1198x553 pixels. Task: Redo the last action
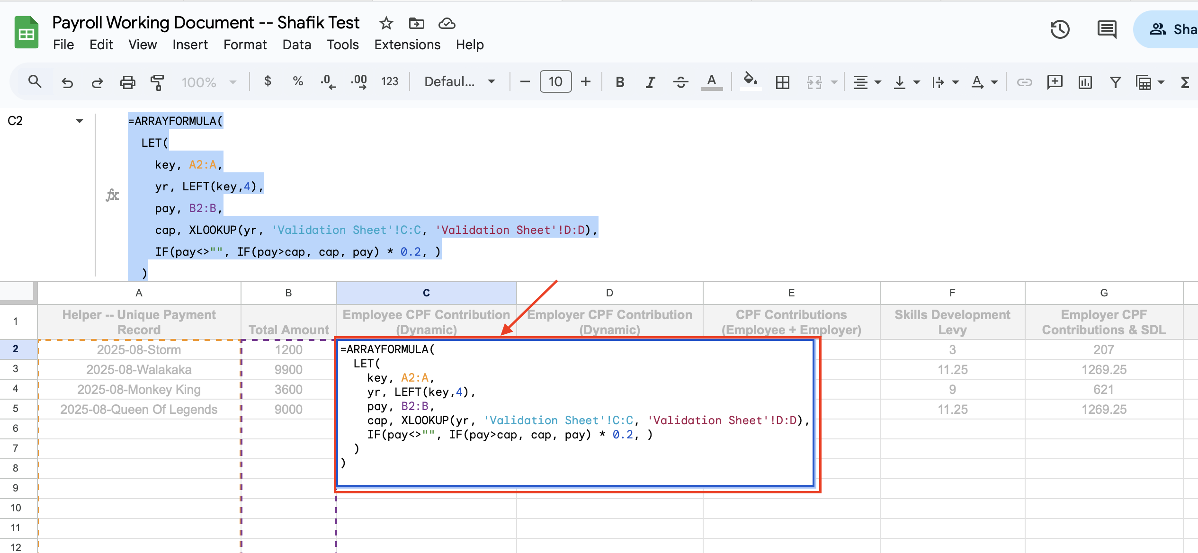point(97,82)
